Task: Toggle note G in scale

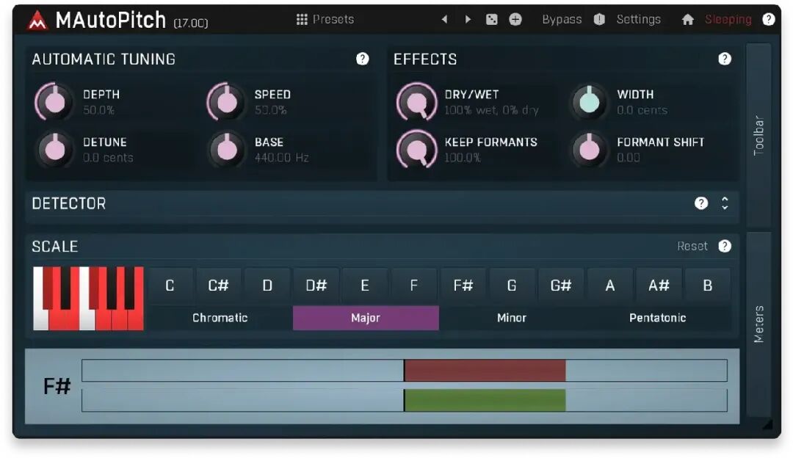Action: [x=511, y=286]
